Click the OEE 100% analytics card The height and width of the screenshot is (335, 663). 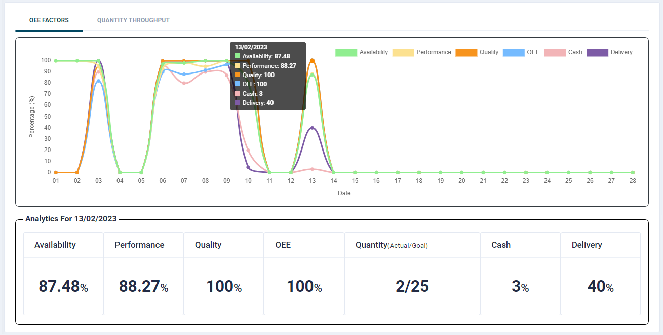click(304, 274)
